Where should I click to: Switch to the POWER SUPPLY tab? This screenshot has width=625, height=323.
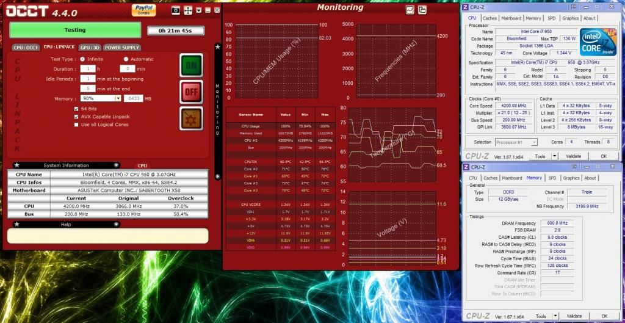[122, 48]
